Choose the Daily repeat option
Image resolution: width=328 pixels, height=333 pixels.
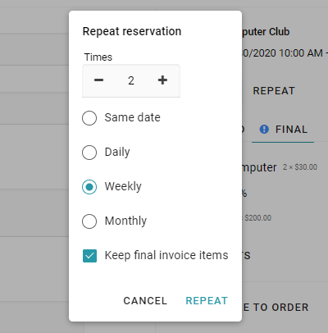89,153
